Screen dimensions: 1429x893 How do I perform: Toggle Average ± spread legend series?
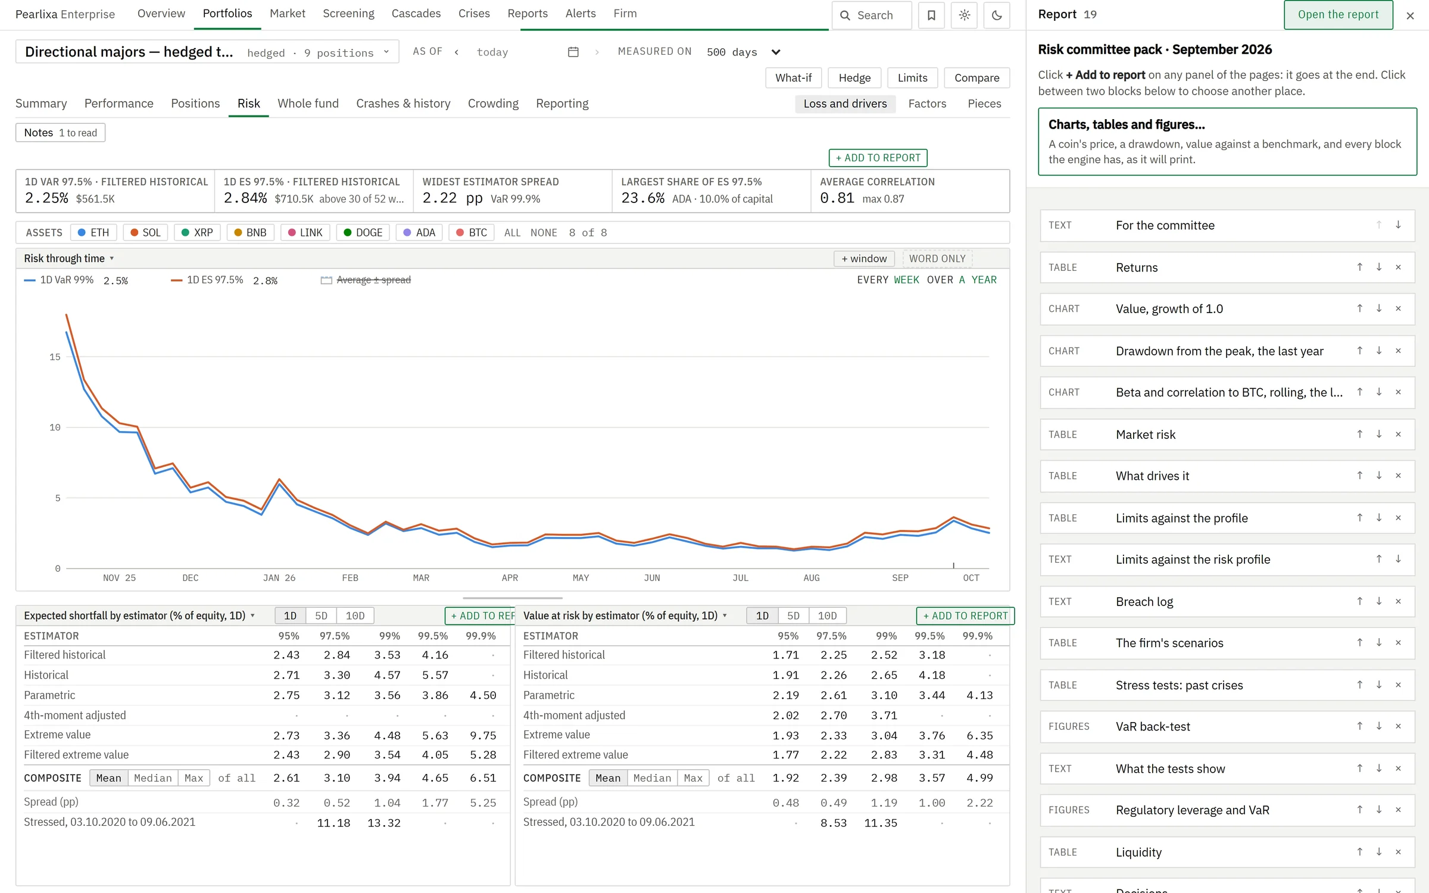(x=366, y=280)
